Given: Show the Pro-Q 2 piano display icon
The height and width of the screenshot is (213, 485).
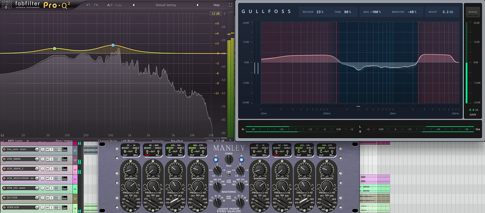Looking at the screenshot, I should coord(2,135).
